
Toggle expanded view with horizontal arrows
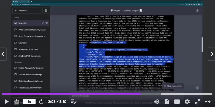(208, 102)
